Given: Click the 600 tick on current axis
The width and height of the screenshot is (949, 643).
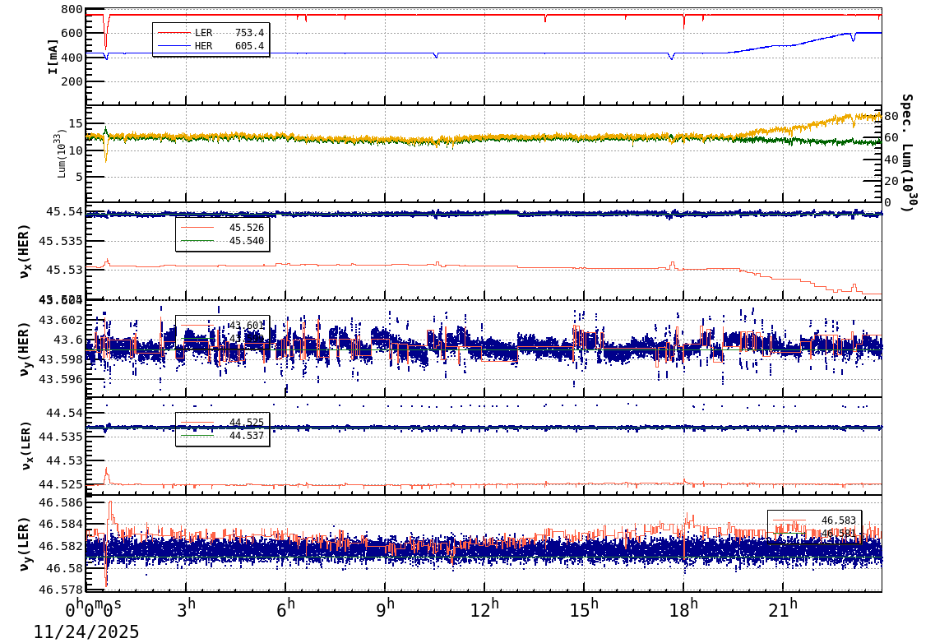Looking at the screenshot, I should coord(72,33).
